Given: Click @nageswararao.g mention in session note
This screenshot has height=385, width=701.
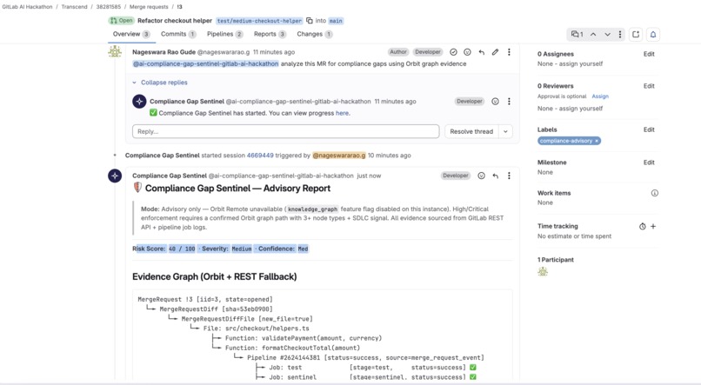Looking at the screenshot, I should pos(339,156).
